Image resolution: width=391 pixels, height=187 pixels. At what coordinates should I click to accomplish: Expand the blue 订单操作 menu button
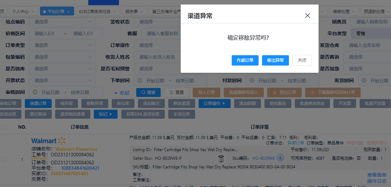(214, 104)
